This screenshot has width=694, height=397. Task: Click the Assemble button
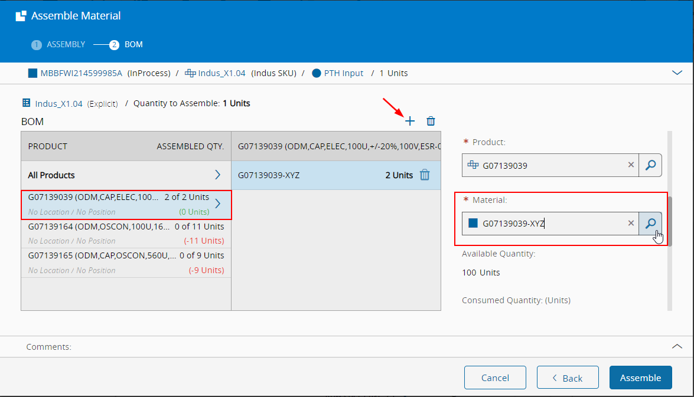pos(640,378)
